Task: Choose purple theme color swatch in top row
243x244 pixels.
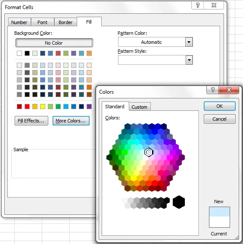Action: click(x=74, y=53)
